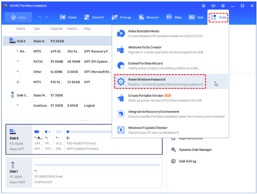This screenshot has height=194, width=257.
Task: Click the Used S... column header
Action: pyautogui.click(x=73, y=29)
